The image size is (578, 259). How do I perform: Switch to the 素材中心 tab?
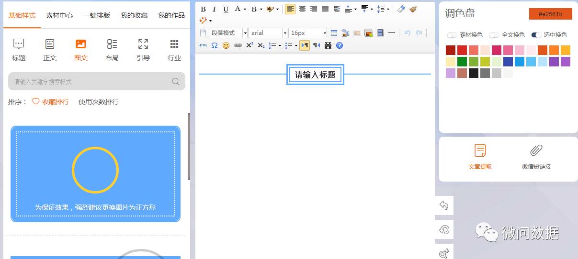59,15
